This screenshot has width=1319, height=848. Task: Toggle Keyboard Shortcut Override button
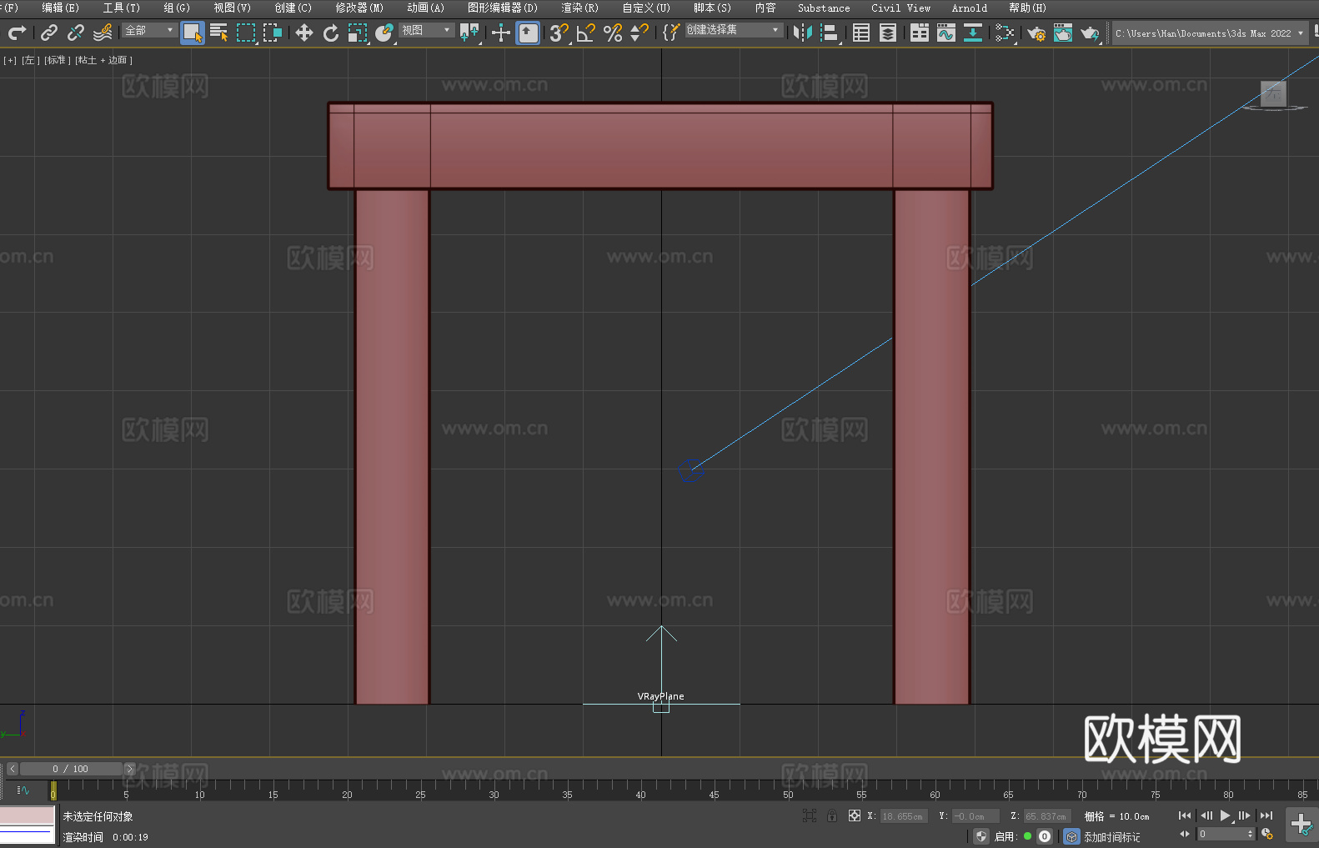[528, 33]
